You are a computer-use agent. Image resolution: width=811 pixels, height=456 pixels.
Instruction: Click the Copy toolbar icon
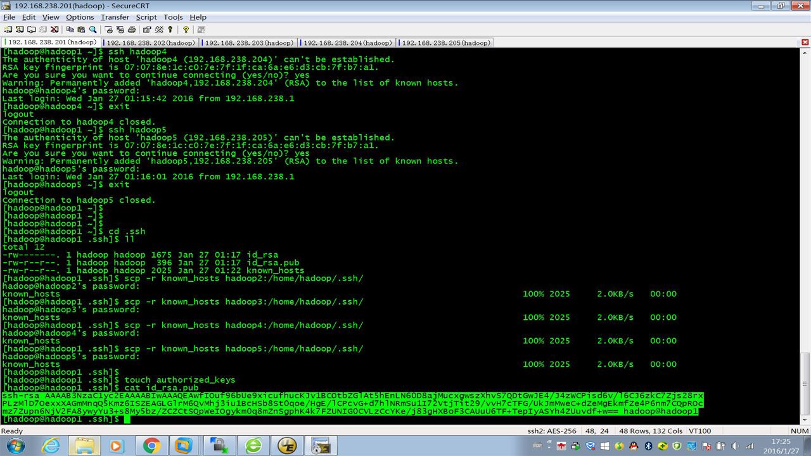coord(70,29)
